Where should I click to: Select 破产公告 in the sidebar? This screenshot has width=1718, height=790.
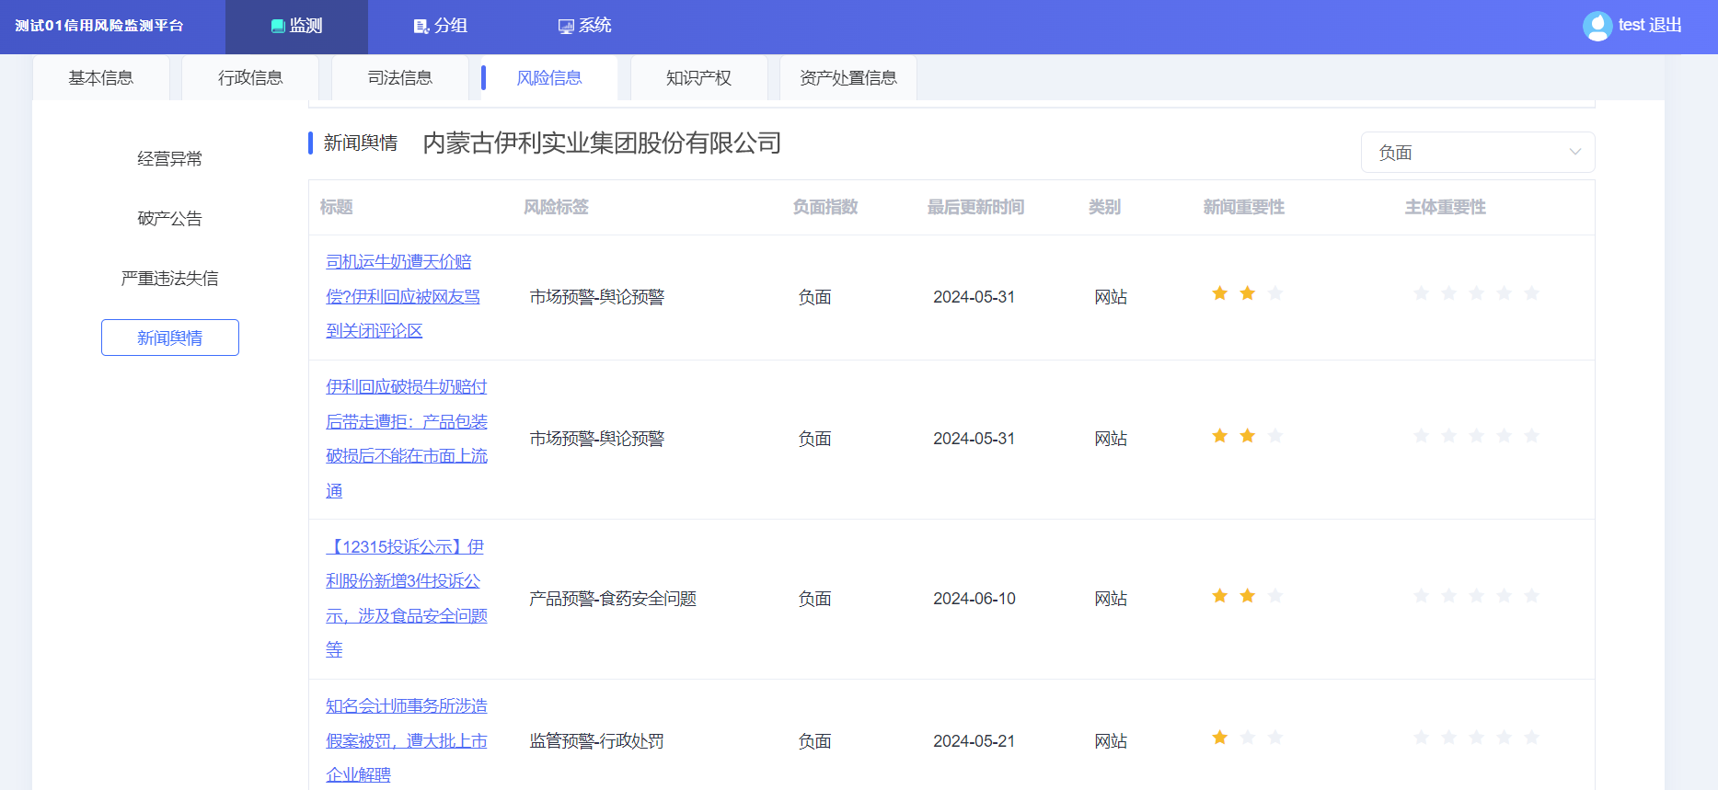click(x=170, y=219)
